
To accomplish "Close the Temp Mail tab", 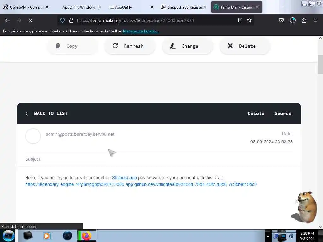I will [x=257, y=7].
